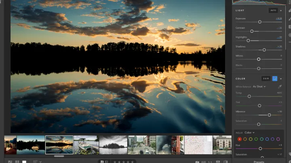Pick the white balance eyedropper tool
Screen dimensions: 291x163
[280, 87]
